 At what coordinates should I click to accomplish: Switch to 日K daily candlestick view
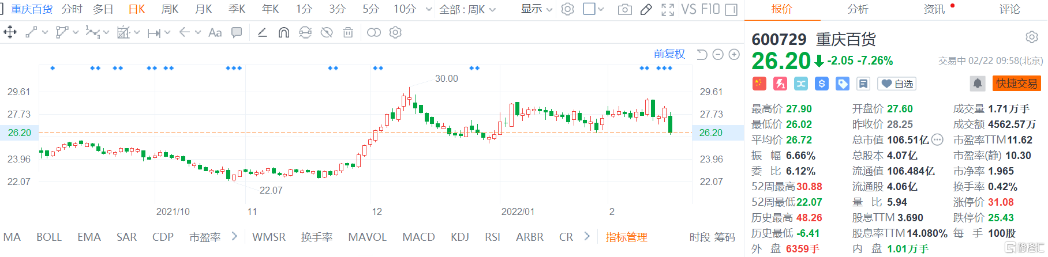[137, 9]
